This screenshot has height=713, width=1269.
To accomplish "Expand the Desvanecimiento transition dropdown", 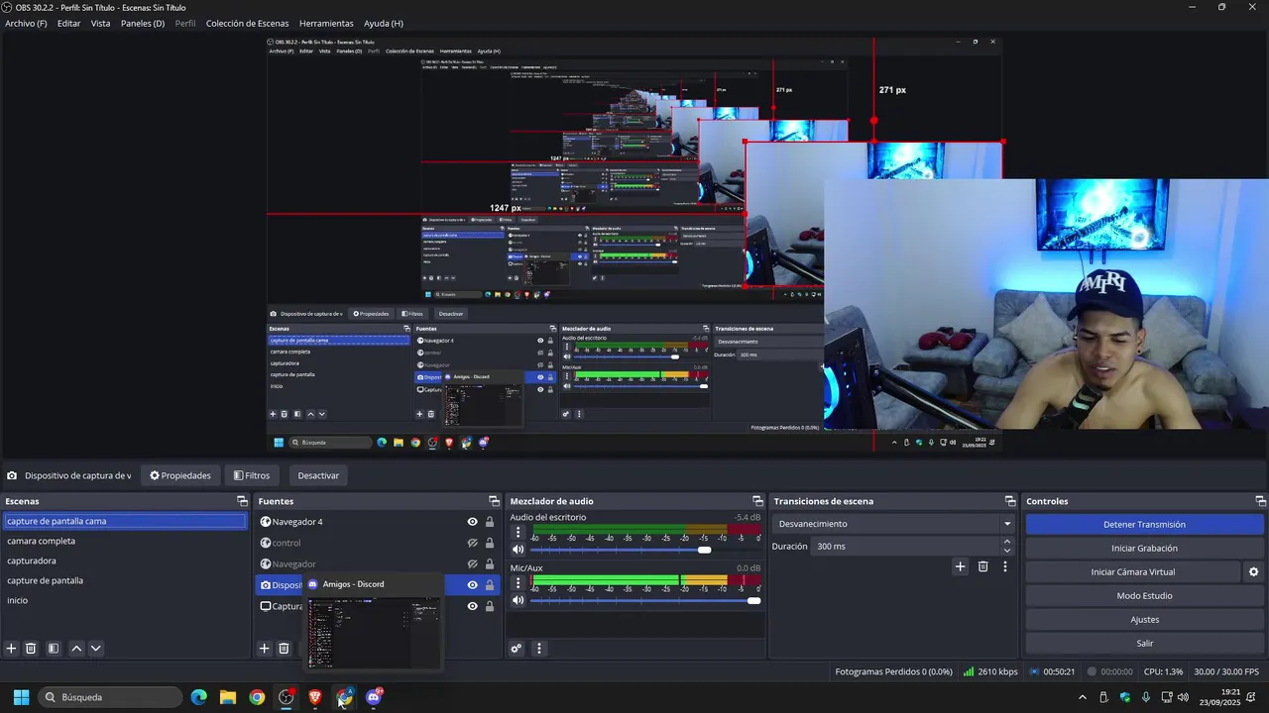I will tap(1007, 524).
